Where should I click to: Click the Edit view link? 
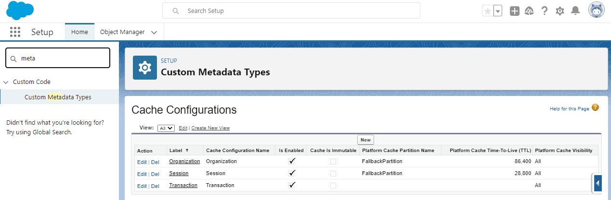click(183, 128)
